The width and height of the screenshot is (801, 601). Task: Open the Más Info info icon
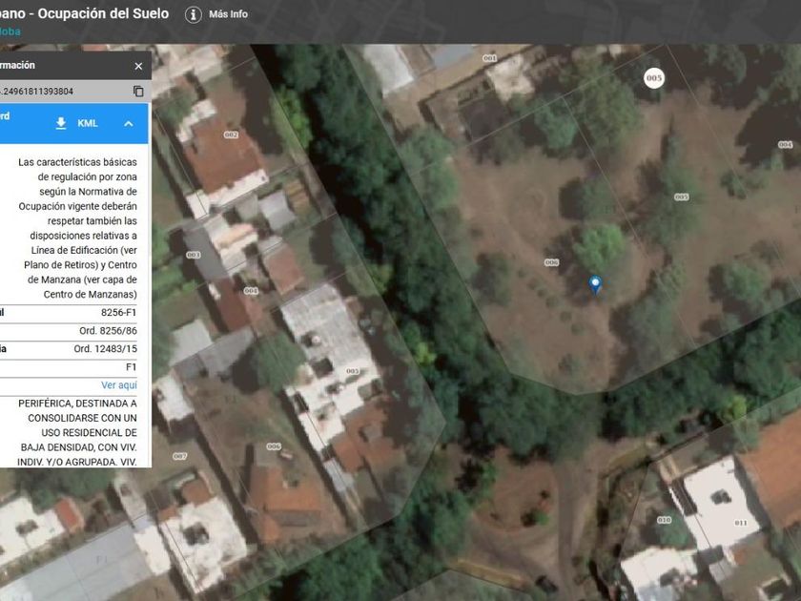pyautogui.click(x=193, y=15)
